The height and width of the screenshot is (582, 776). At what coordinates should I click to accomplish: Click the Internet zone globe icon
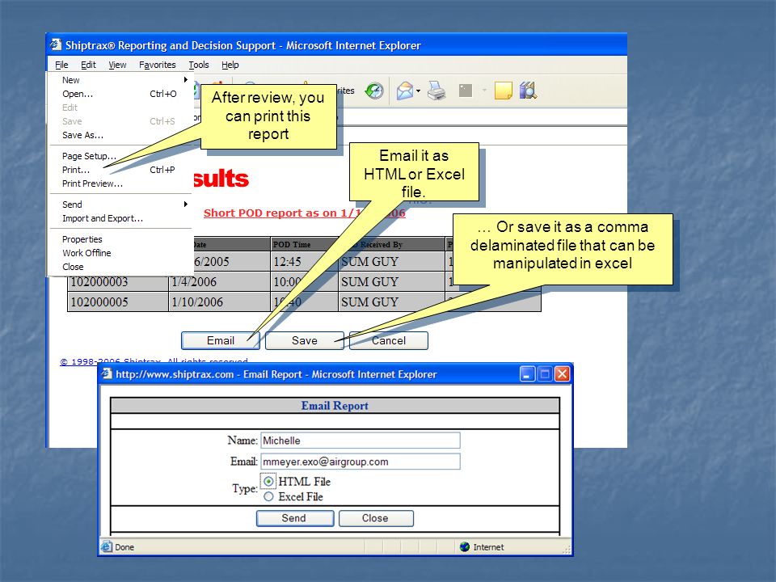464,547
